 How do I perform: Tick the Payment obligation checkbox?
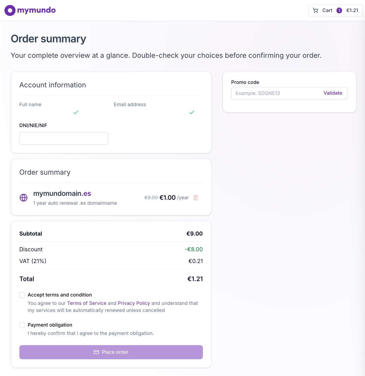coord(22,325)
